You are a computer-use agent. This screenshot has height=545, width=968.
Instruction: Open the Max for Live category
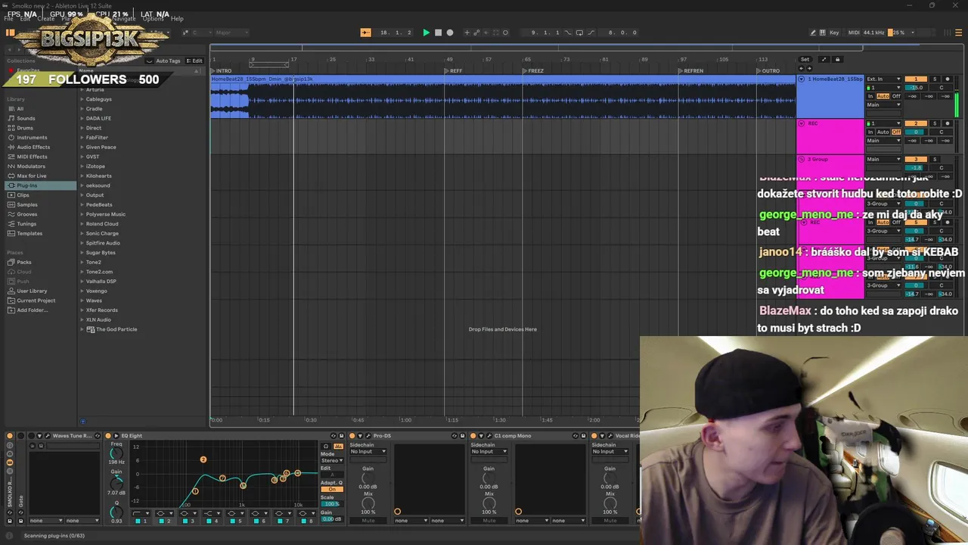[x=31, y=176]
